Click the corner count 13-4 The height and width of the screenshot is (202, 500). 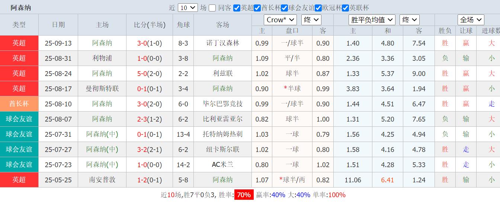(183, 135)
